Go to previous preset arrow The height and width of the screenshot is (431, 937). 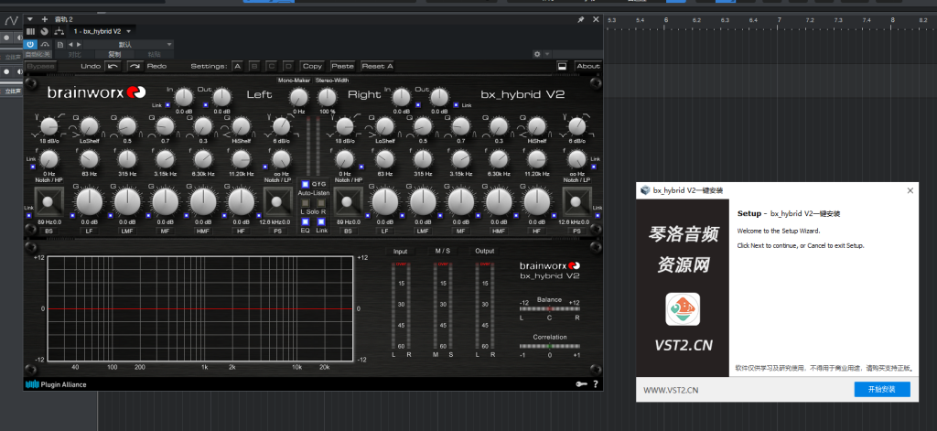tap(70, 44)
